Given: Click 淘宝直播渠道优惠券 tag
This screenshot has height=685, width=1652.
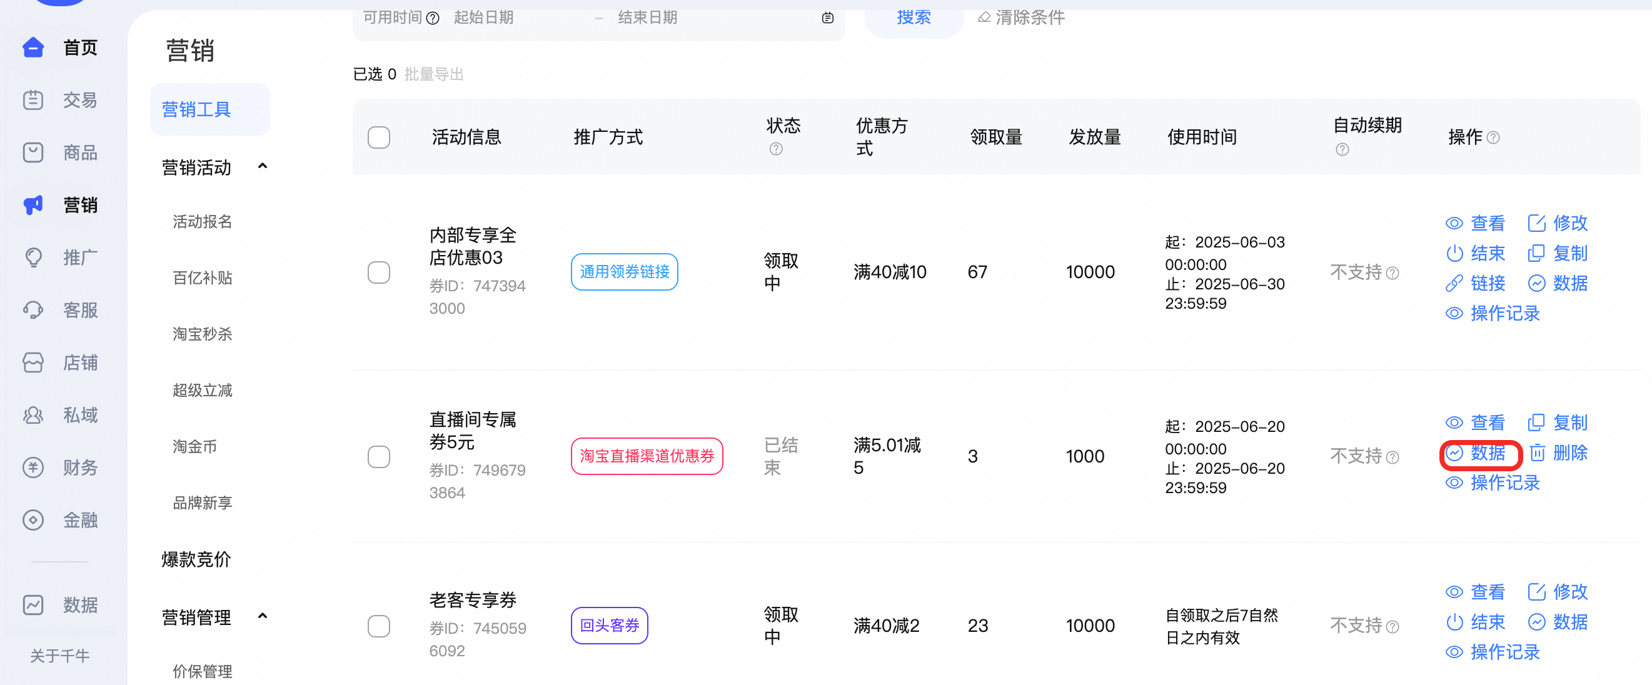Looking at the screenshot, I should tap(647, 456).
